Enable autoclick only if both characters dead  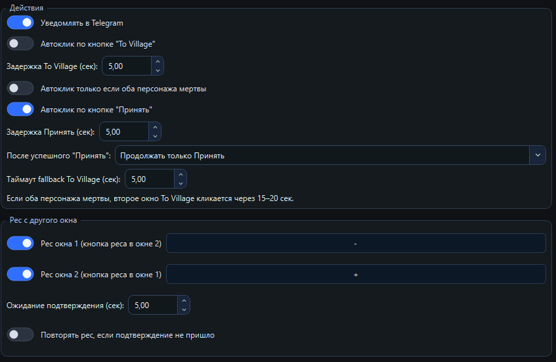coord(20,88)
